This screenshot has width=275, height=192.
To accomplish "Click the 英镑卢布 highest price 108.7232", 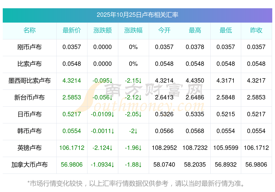I will (195, 148).
